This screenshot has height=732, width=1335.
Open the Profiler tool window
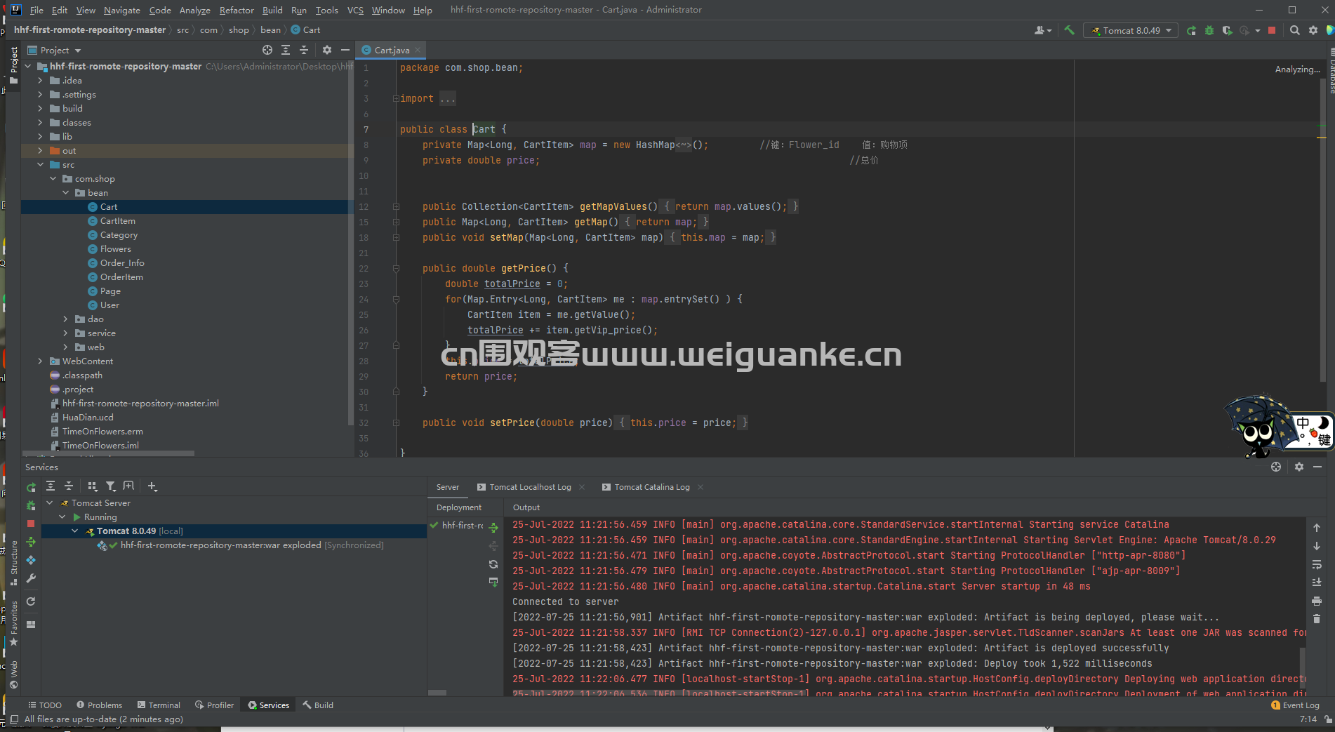pos(214,705)
